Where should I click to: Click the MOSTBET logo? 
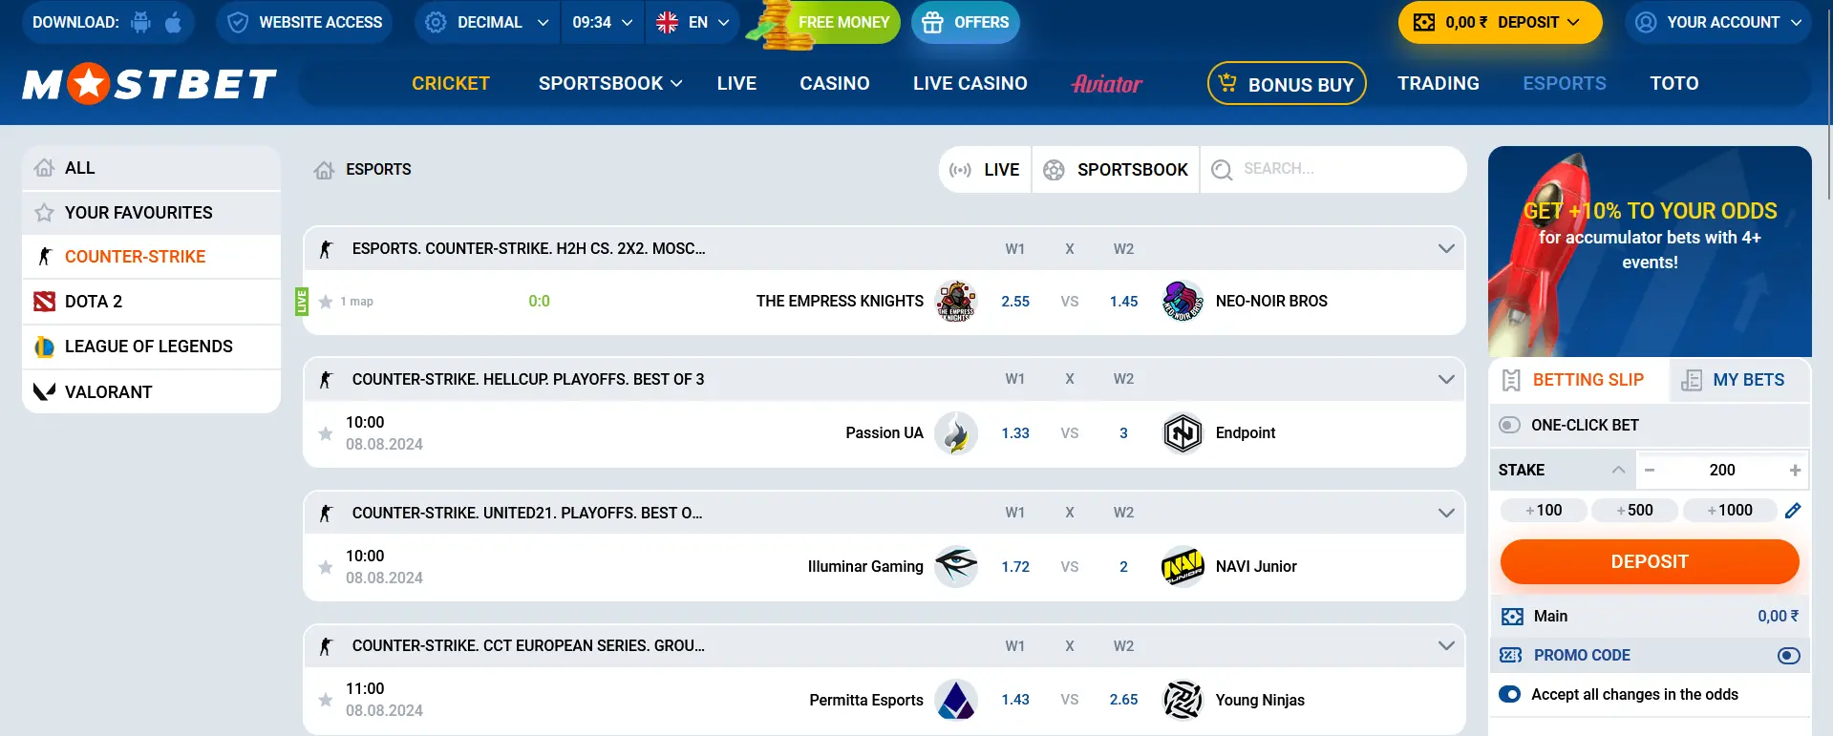coord(150,84)
